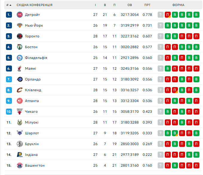203x175 pixels.
Task: Click the Miami Heat logo icon
Action: [20, 69]
